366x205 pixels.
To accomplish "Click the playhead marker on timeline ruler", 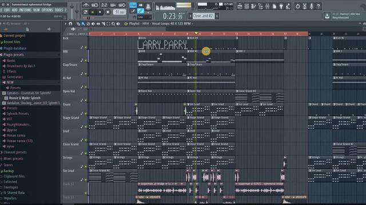I will coord(196,34).
